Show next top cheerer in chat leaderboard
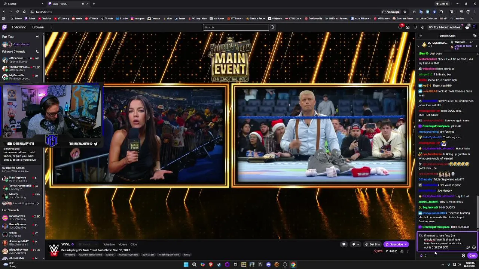 click(476, 46)
